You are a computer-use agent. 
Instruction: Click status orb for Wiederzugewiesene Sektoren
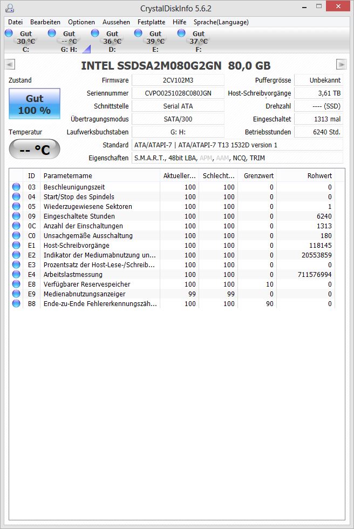(x=16, y=206)
